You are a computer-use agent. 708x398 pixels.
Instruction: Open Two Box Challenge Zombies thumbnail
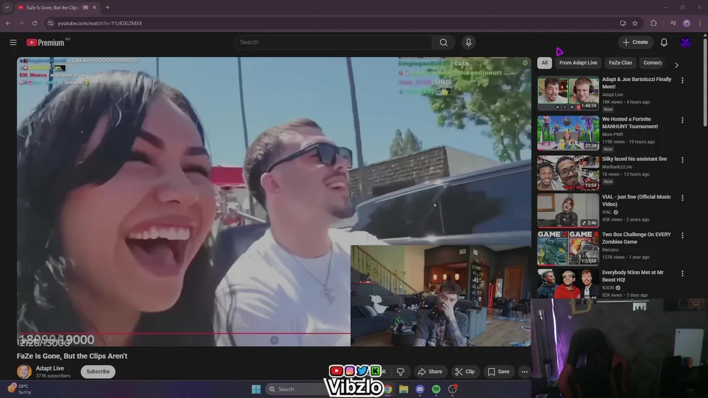[x=568, y=248]
